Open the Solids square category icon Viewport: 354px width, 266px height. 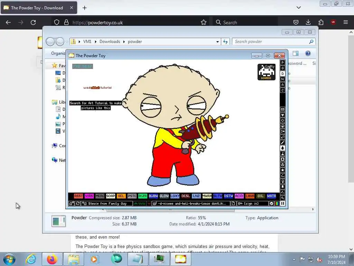click(x=282, y=159)
